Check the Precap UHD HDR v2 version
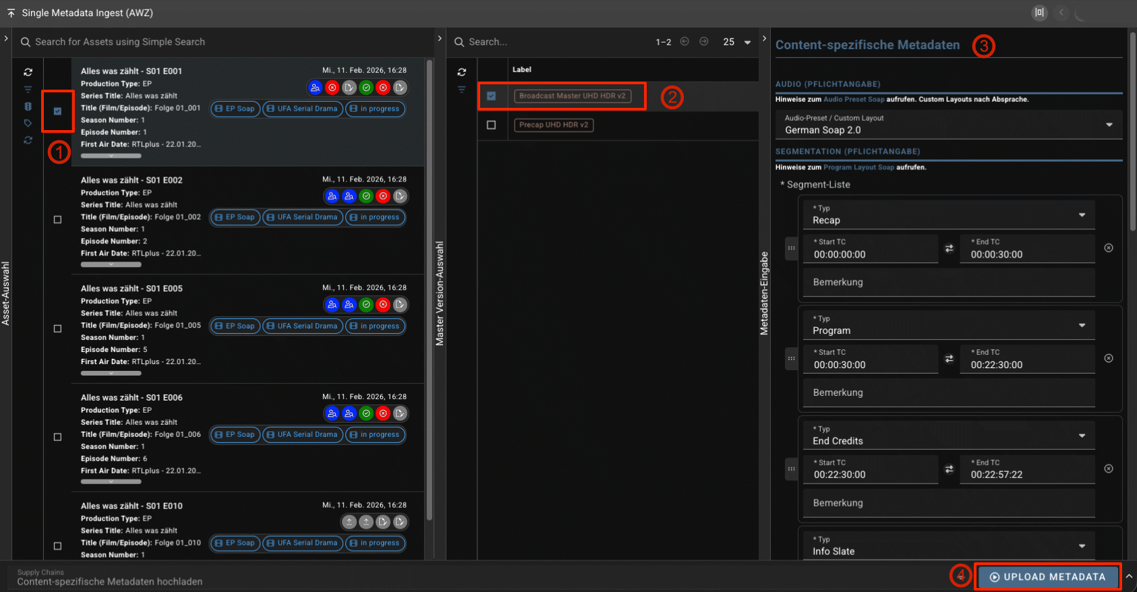This screenshot has width=1137, height=592. (x=491, y=125)
